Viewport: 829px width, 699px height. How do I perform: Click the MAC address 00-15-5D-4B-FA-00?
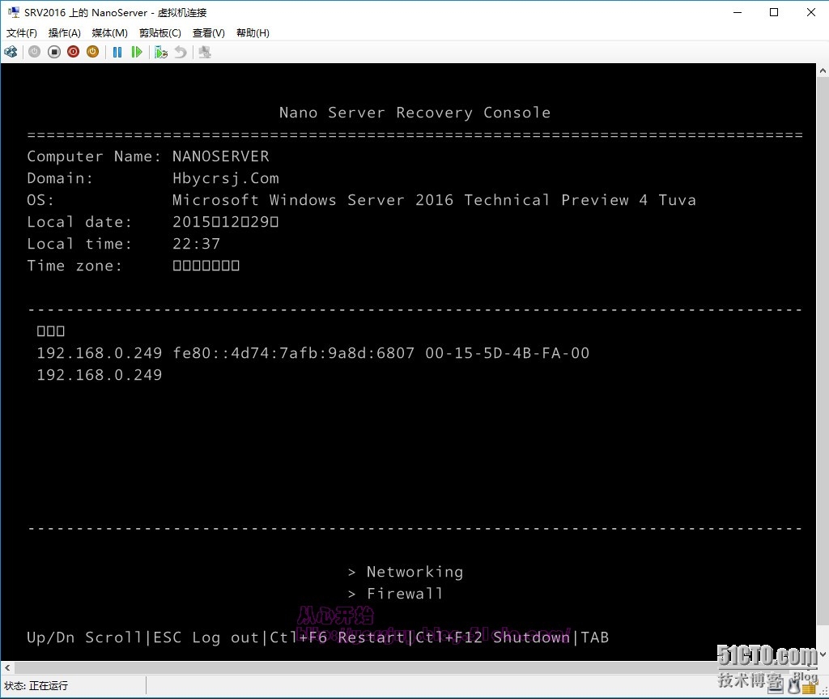pos(507,353)
